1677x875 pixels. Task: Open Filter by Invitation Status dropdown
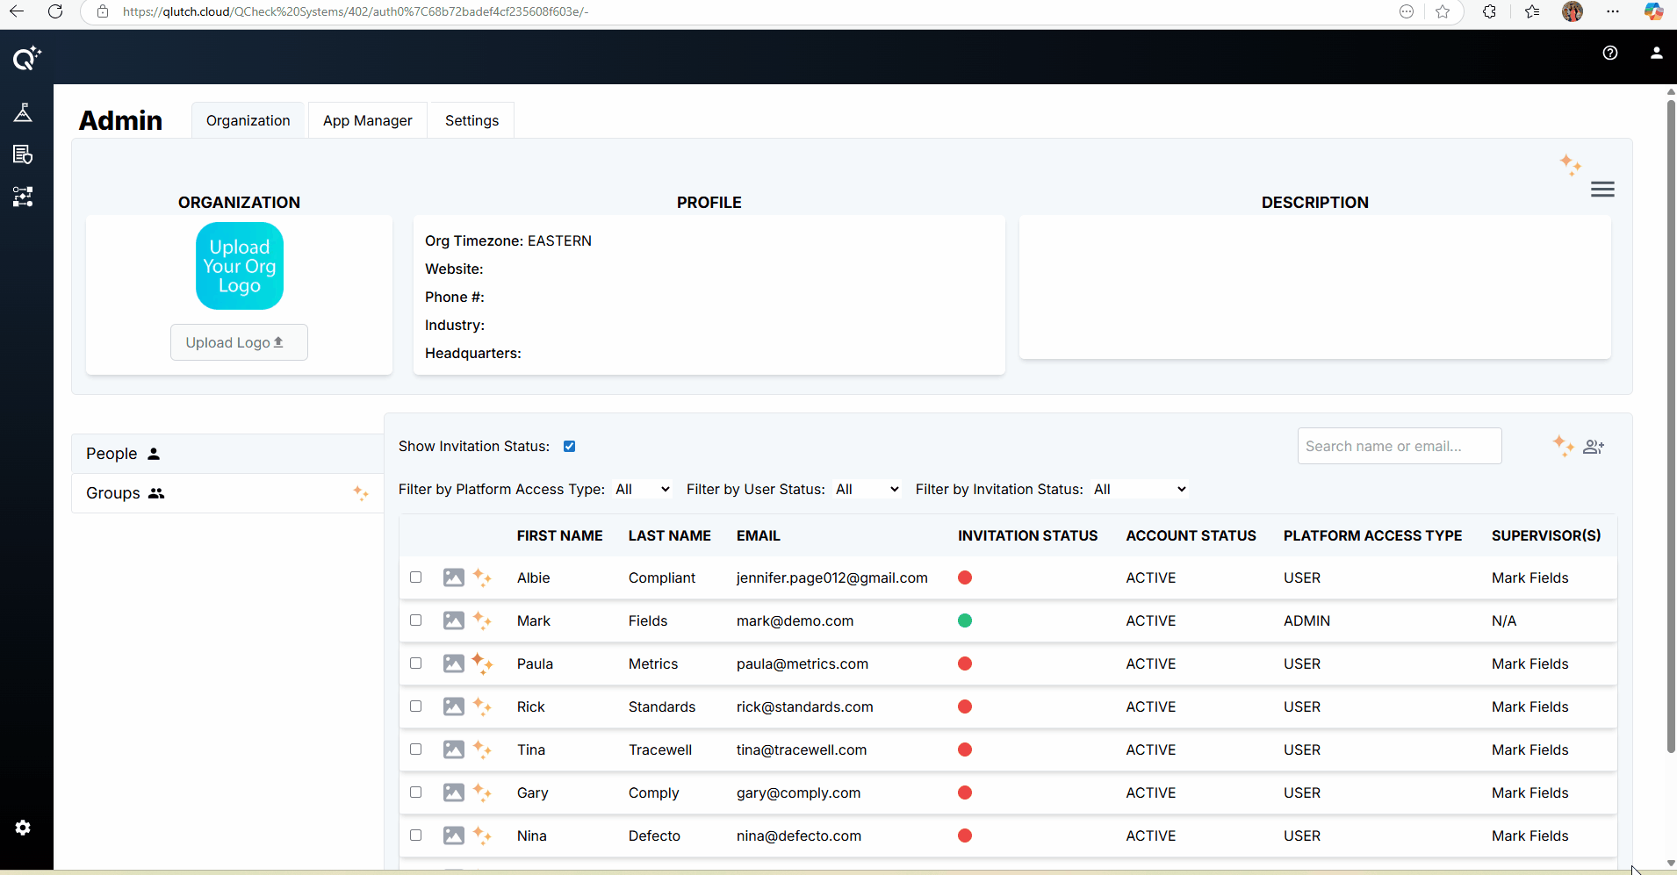(1140, 490)
